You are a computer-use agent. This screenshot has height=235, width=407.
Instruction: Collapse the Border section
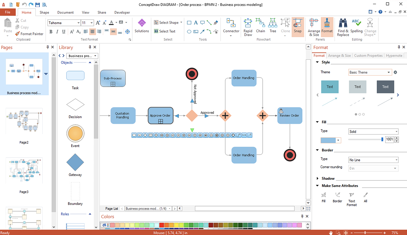[317, 150]
